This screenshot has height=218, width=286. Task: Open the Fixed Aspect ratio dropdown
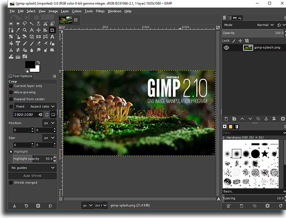[x=35, y=106]
